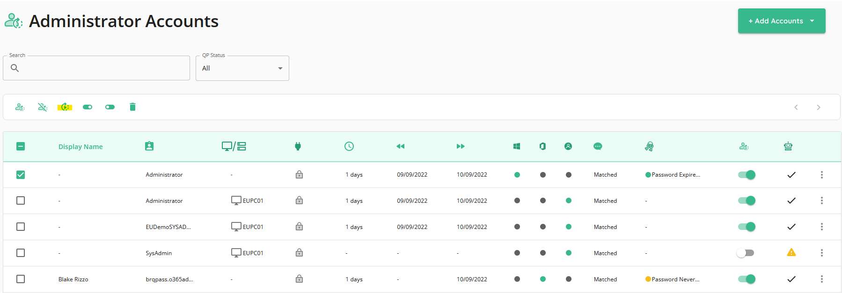Open the QP Status dropdown
The height and width of the screenshot is (293, 842).
point(242,68)
